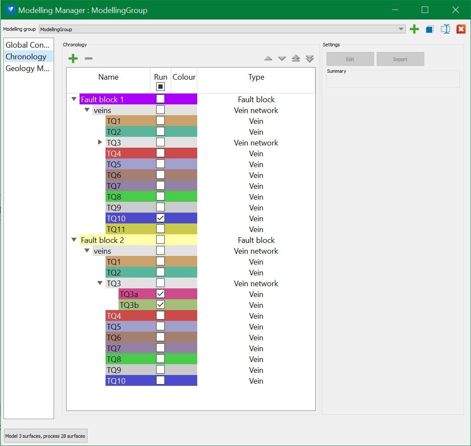The image size is (471, 446).
Task: Click the blue copy modelling group icon
Action: click(429, 29)
